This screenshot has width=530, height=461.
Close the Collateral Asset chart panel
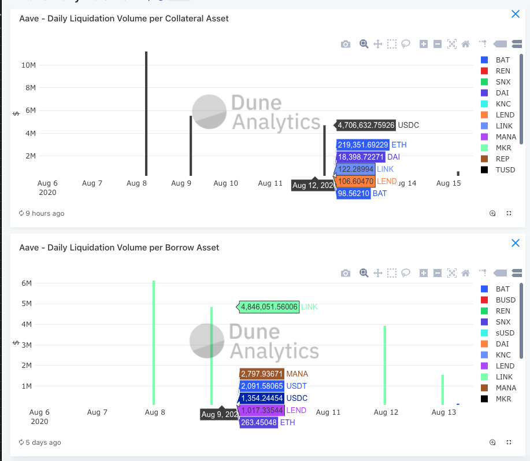[516, 14]
